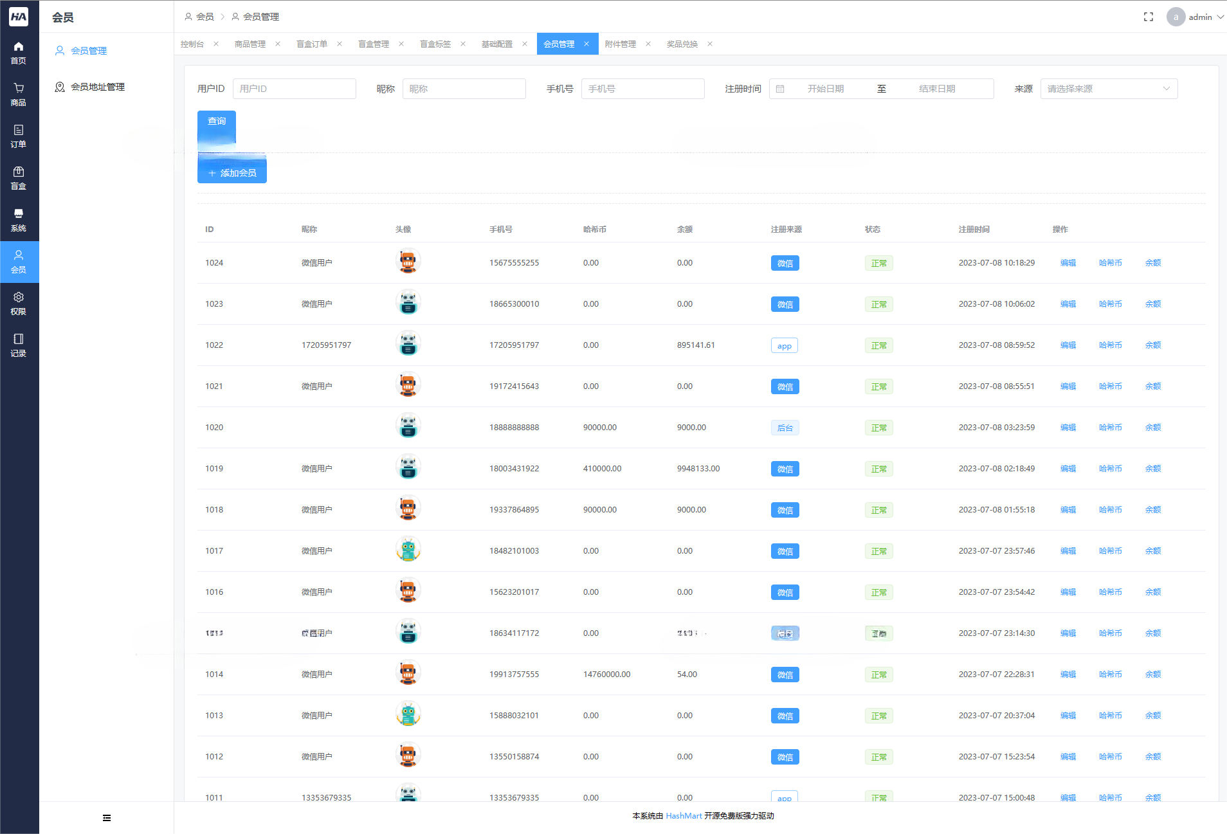Go to the 订单 orders section
Viewport: 1227px width, 834px height.
pos(19,136)
